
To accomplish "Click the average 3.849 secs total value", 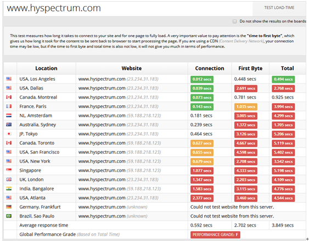I will click(283, 225).
